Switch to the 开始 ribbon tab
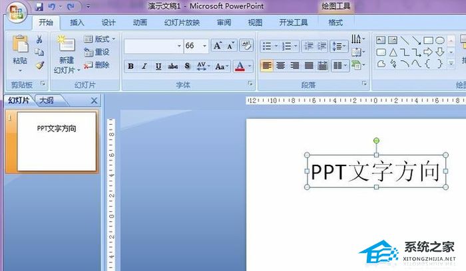 click(x=46, y=23)
